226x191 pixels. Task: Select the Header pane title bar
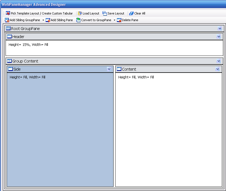click(x=111, y=37)
